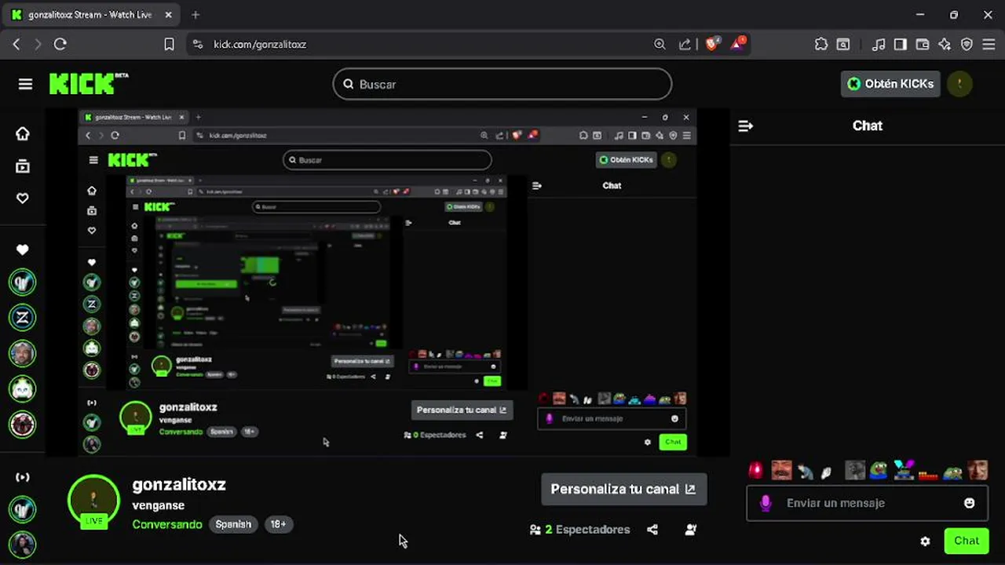
Task: Open the white mascot channel avatar in sidebar
Action: click(23, 388)
